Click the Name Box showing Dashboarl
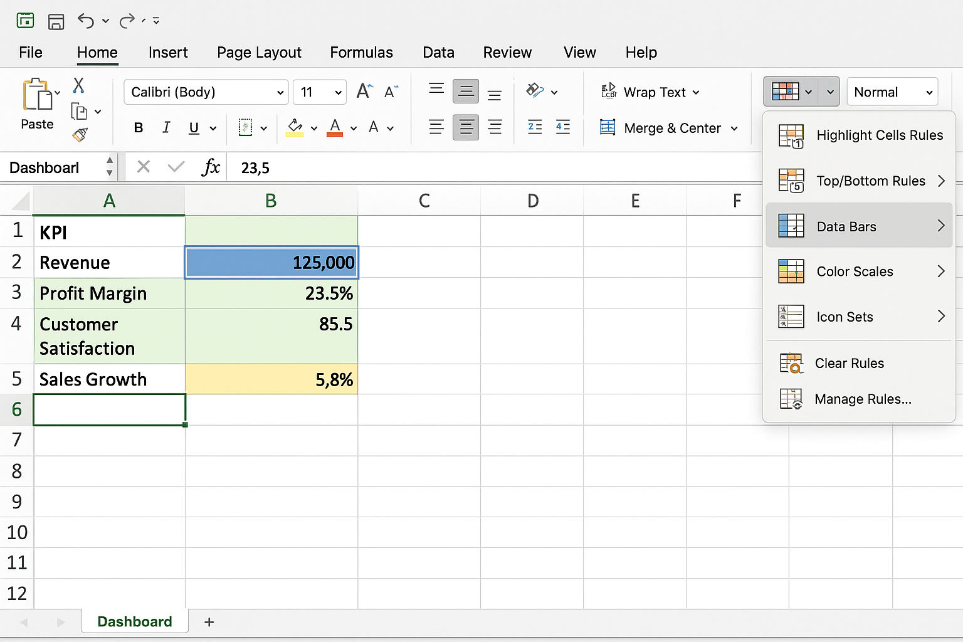 coord(55,167)
